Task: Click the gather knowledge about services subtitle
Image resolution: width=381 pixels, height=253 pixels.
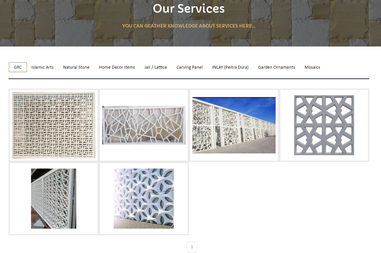Action: pos(189,26)
